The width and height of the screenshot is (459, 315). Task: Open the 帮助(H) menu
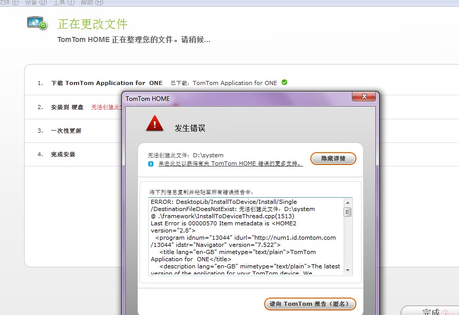point(92,3)
